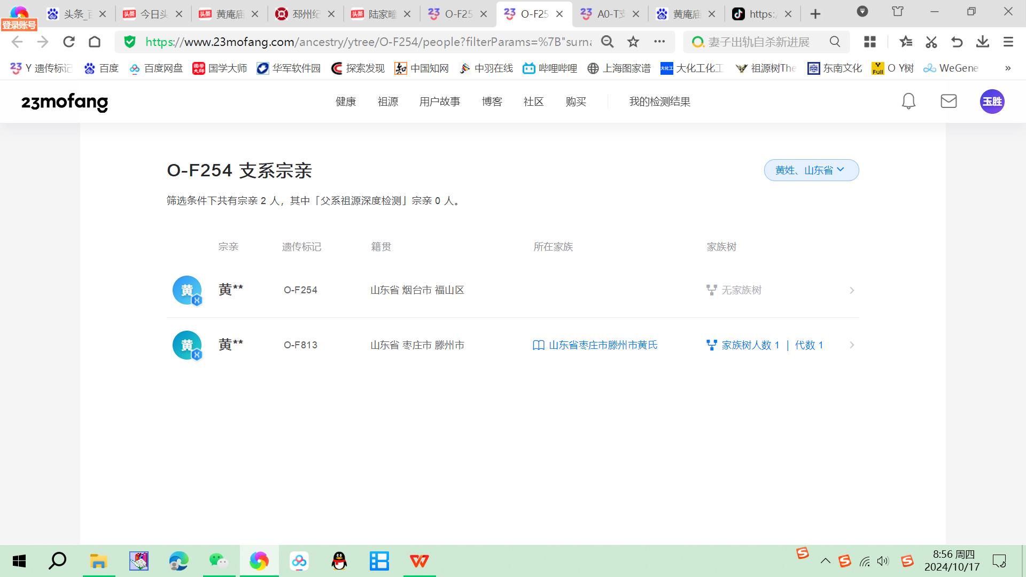Open the 博客 menu
Screen dimensions: 1026x577
(x=492, y=102)
